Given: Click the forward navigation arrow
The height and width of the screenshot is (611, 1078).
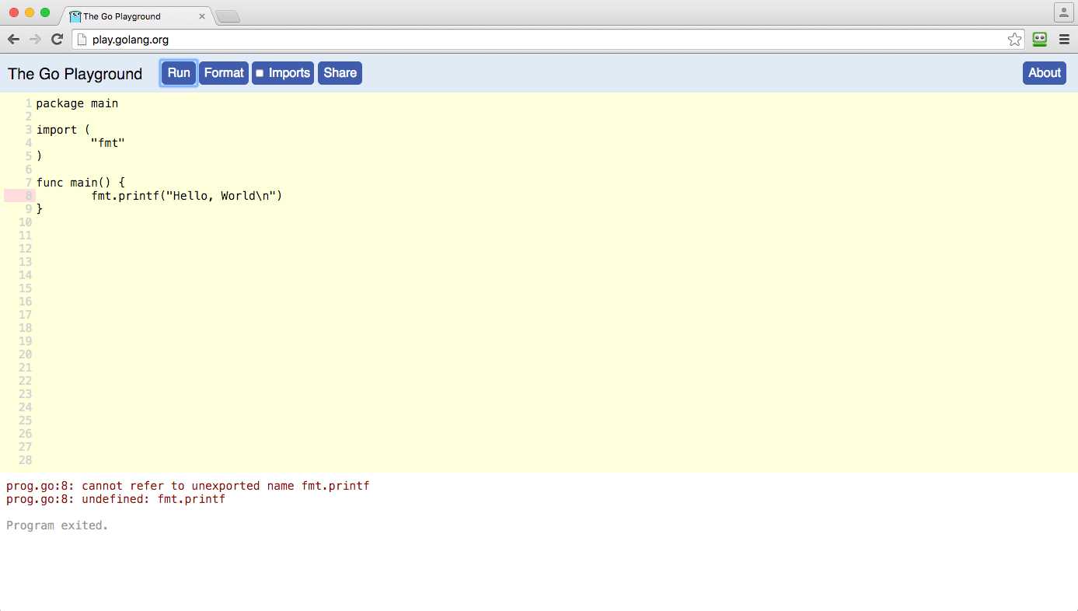Looking at the screenshot, I should pyautogui.click(x=35, y=39).
